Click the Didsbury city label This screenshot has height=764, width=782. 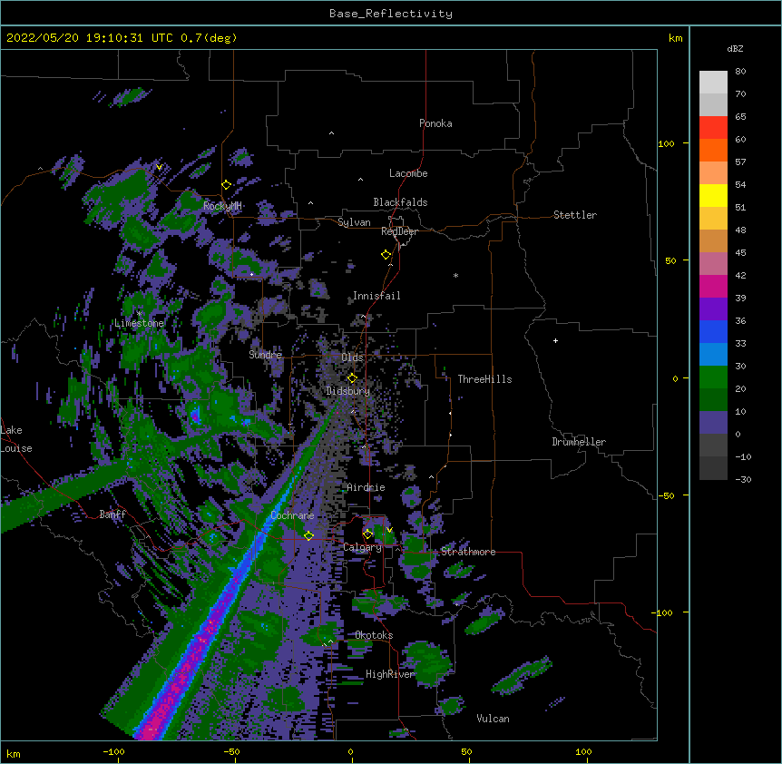pos(348,391)
